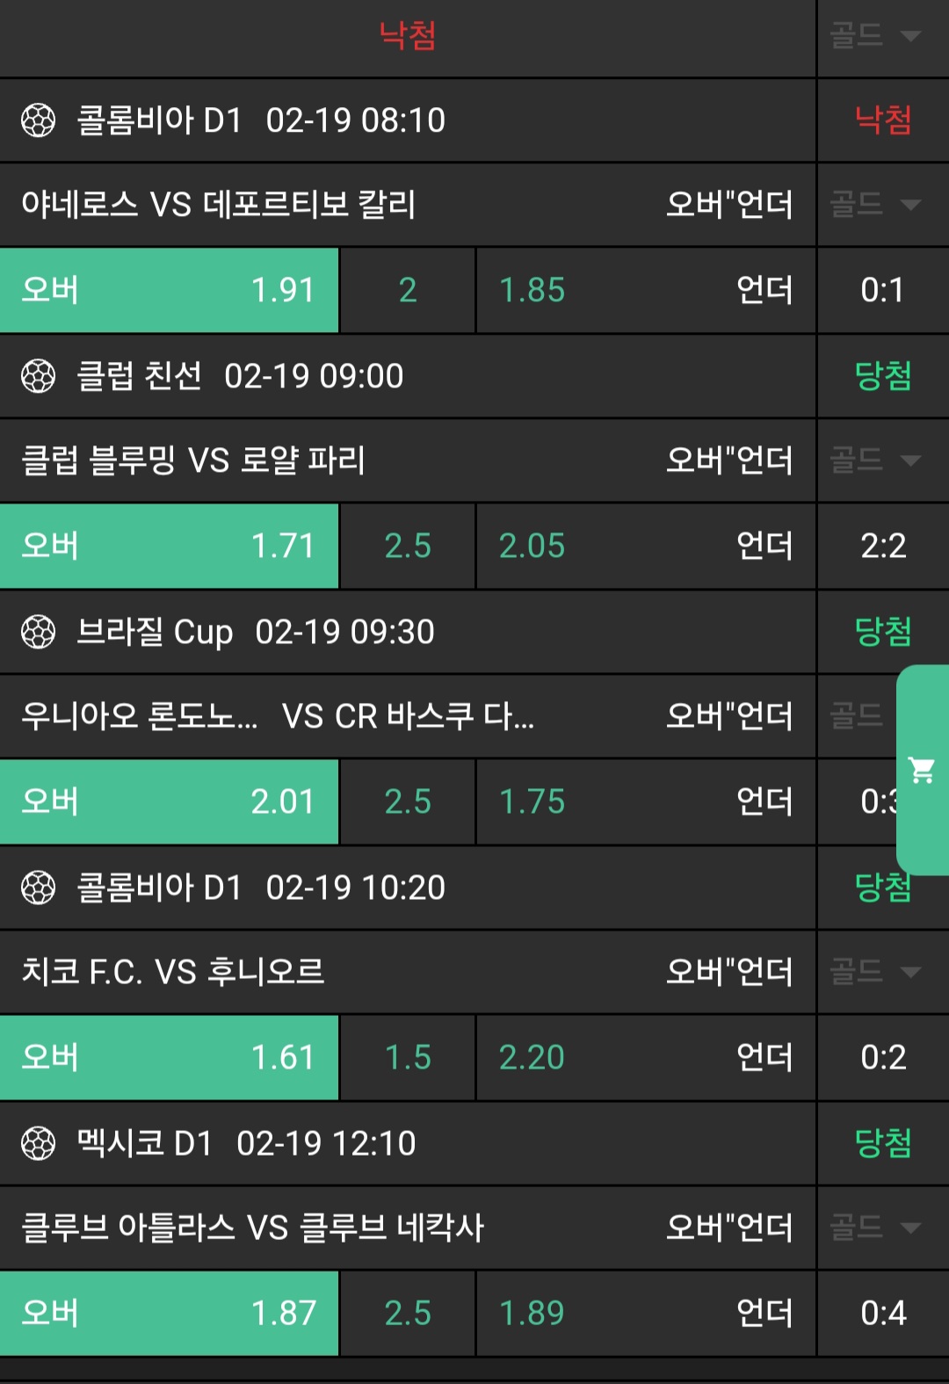Click the 0:4 score for 클루브 아틀라스 match
The width and height of the screenshot is (949, 1384).
(883, 1313)
